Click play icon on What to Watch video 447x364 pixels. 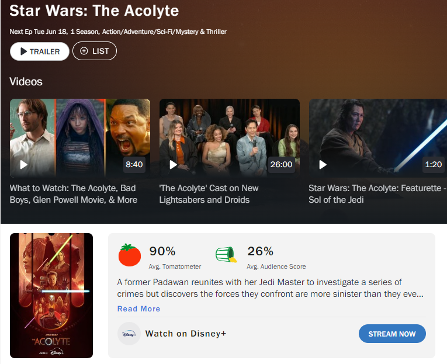pos(23,164)
